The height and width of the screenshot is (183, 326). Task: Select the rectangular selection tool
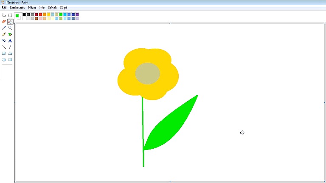tap(10, 15)
